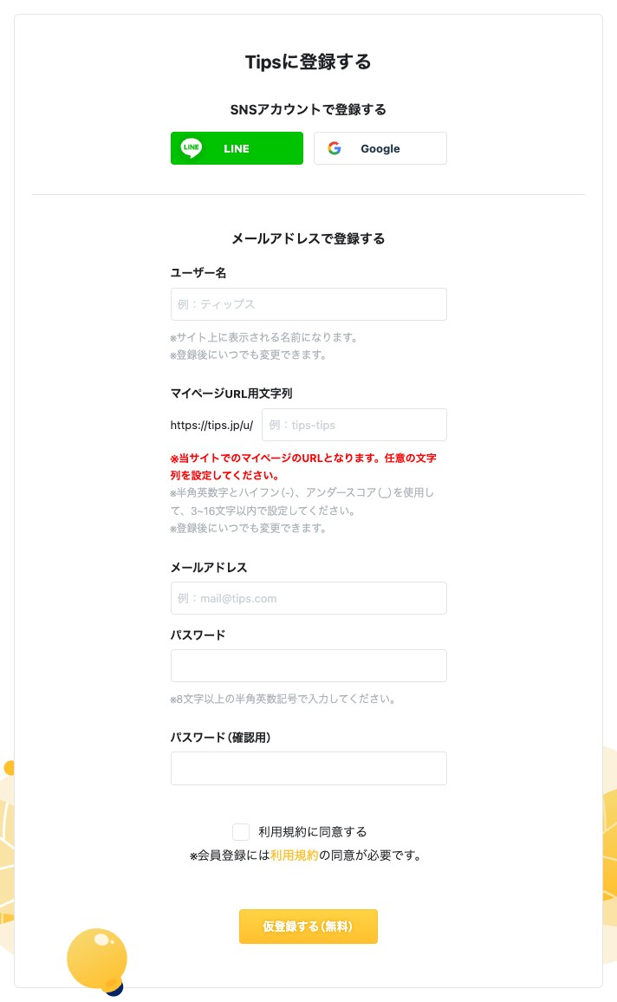Image resolution: width=617 pixels, height=1002 pixels.
Task: Click the red URL warning note
Action: click(x=303, y=466)
